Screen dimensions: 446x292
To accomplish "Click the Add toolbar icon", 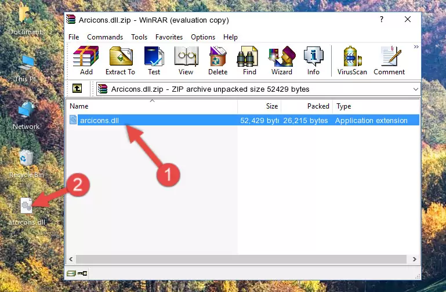I will point(86,60).
